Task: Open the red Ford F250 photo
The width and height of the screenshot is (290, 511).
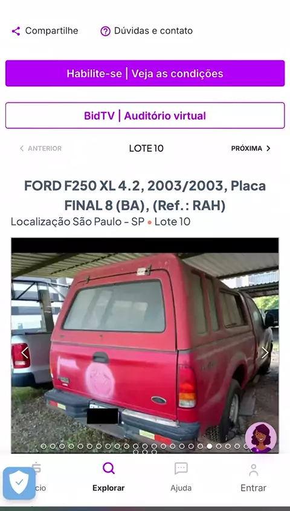Action: 145,345
